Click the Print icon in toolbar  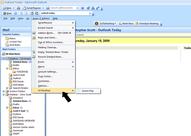click(19, 8)
